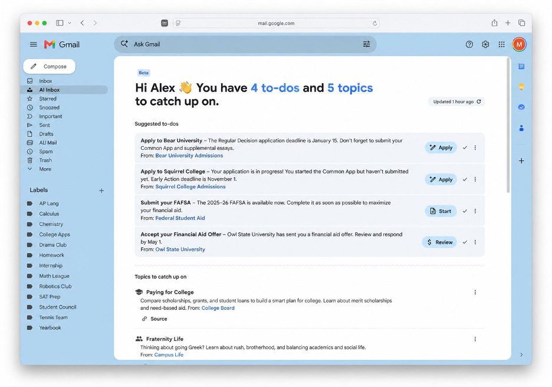Click the vertical scrollbar of AI Inbox
This screenshot has height=387, width=552.
coord(508,125)
